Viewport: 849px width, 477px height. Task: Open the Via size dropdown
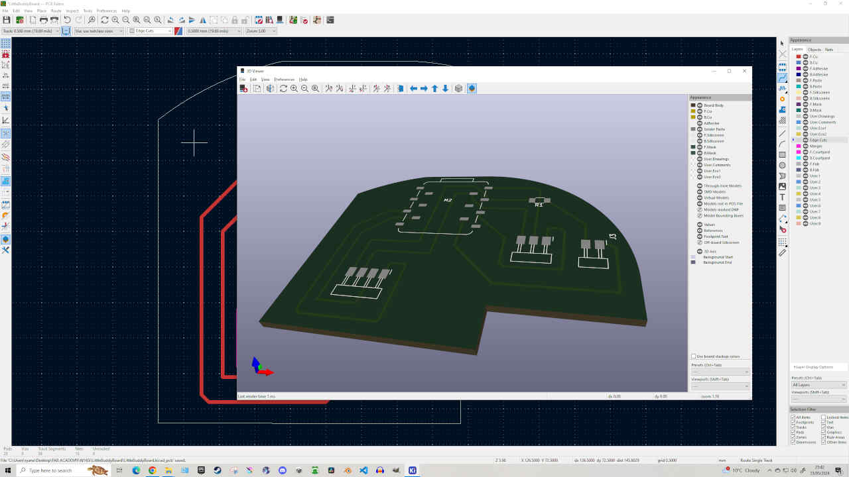click(x=99, y=30)
